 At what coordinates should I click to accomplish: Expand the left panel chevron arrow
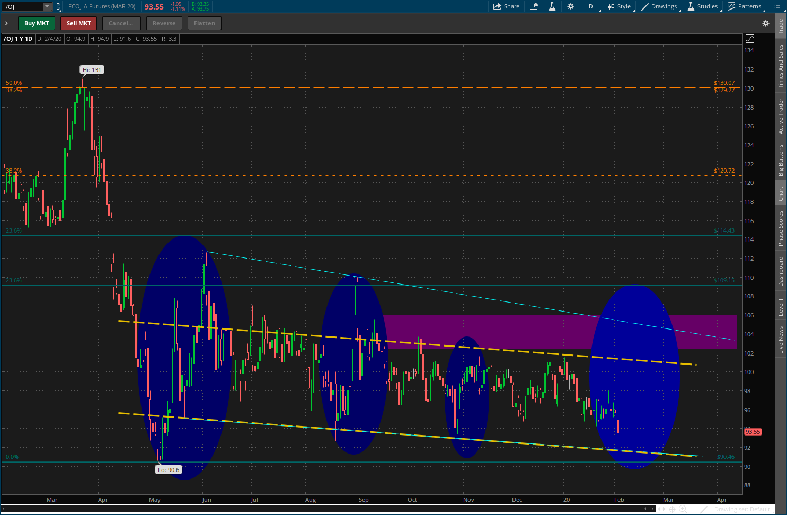click(x=6, y=23)
